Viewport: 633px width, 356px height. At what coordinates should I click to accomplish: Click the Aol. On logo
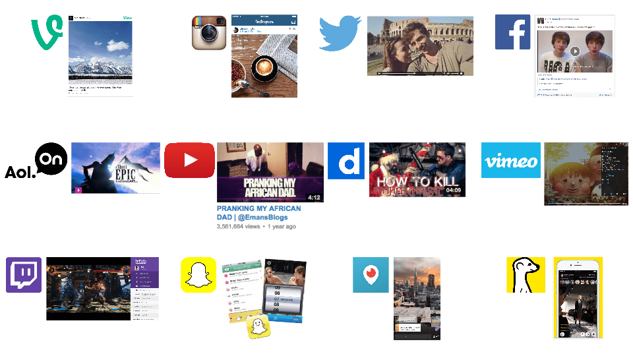point(36,161)
